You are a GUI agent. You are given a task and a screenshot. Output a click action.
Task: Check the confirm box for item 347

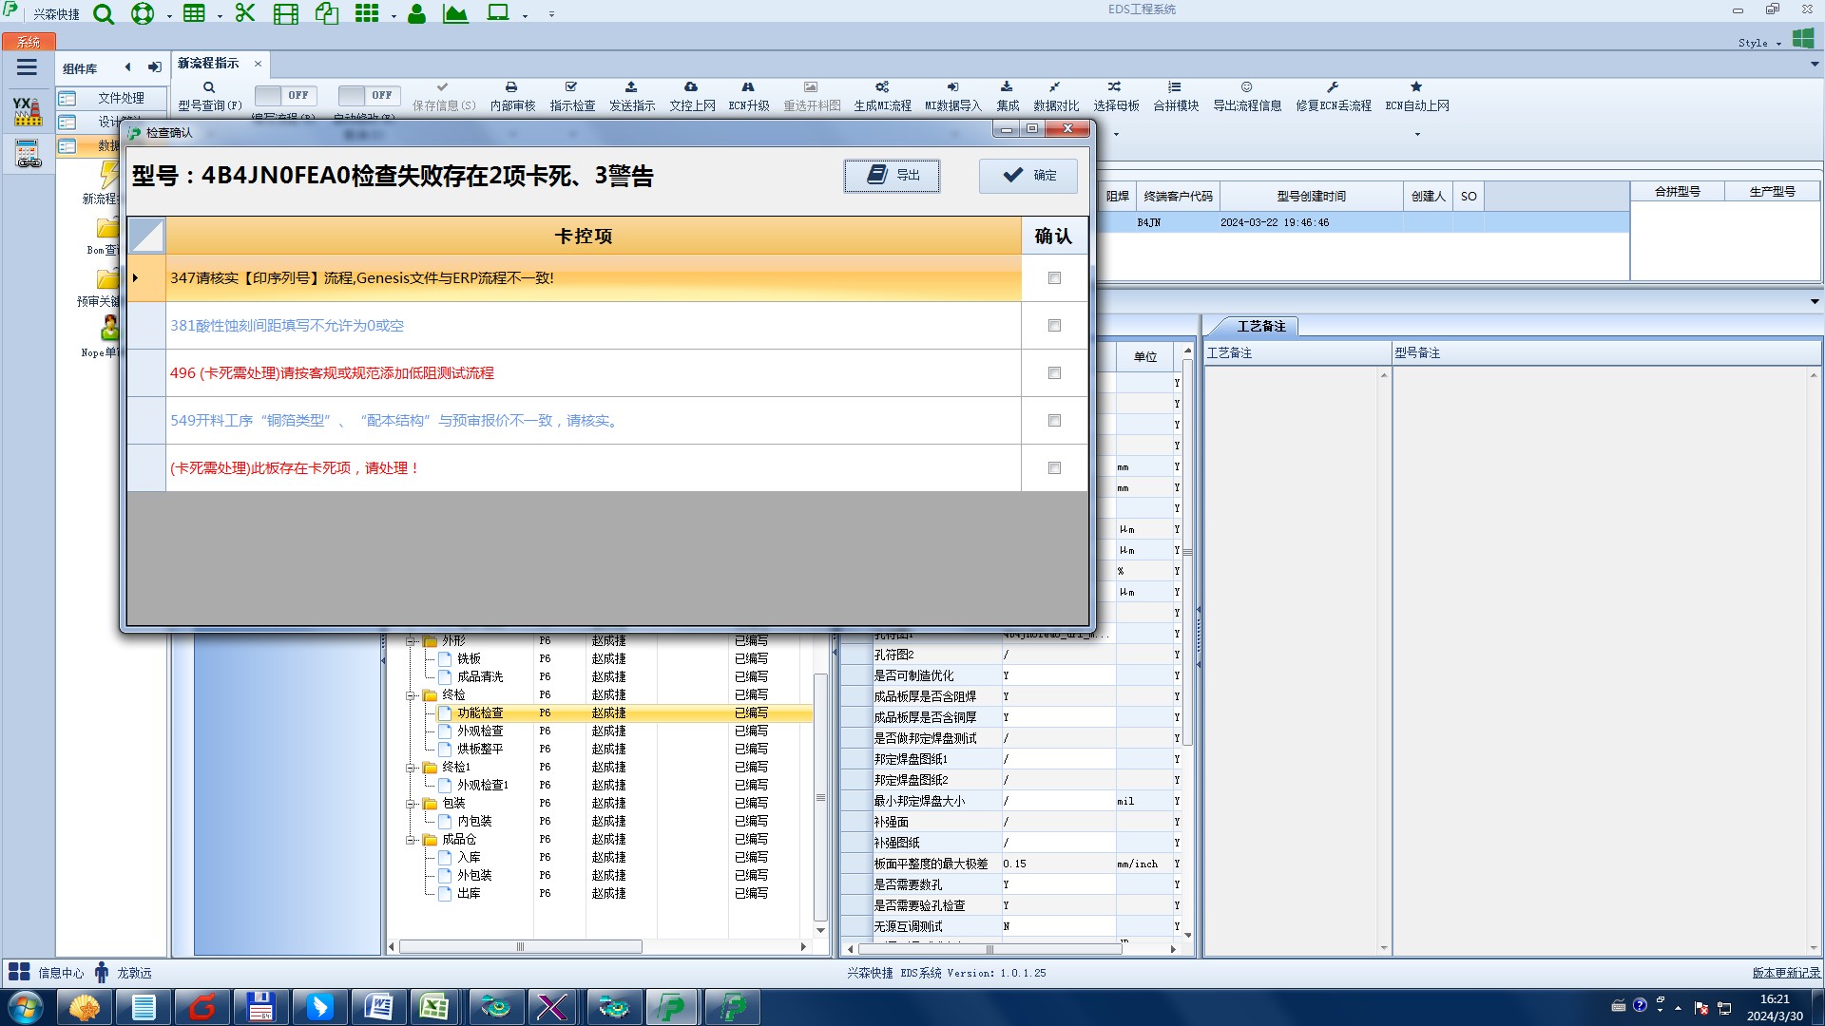[x=1054, y=278]
